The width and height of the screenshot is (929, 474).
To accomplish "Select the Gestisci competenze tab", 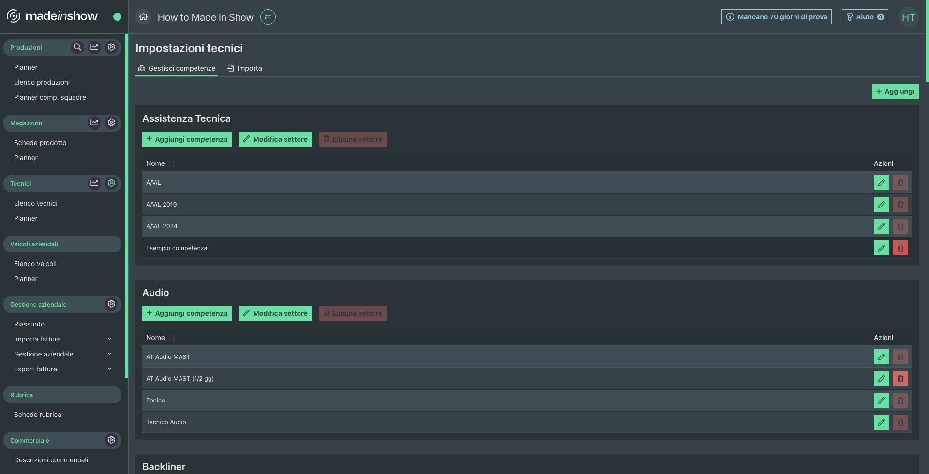I will click(177, 68).
